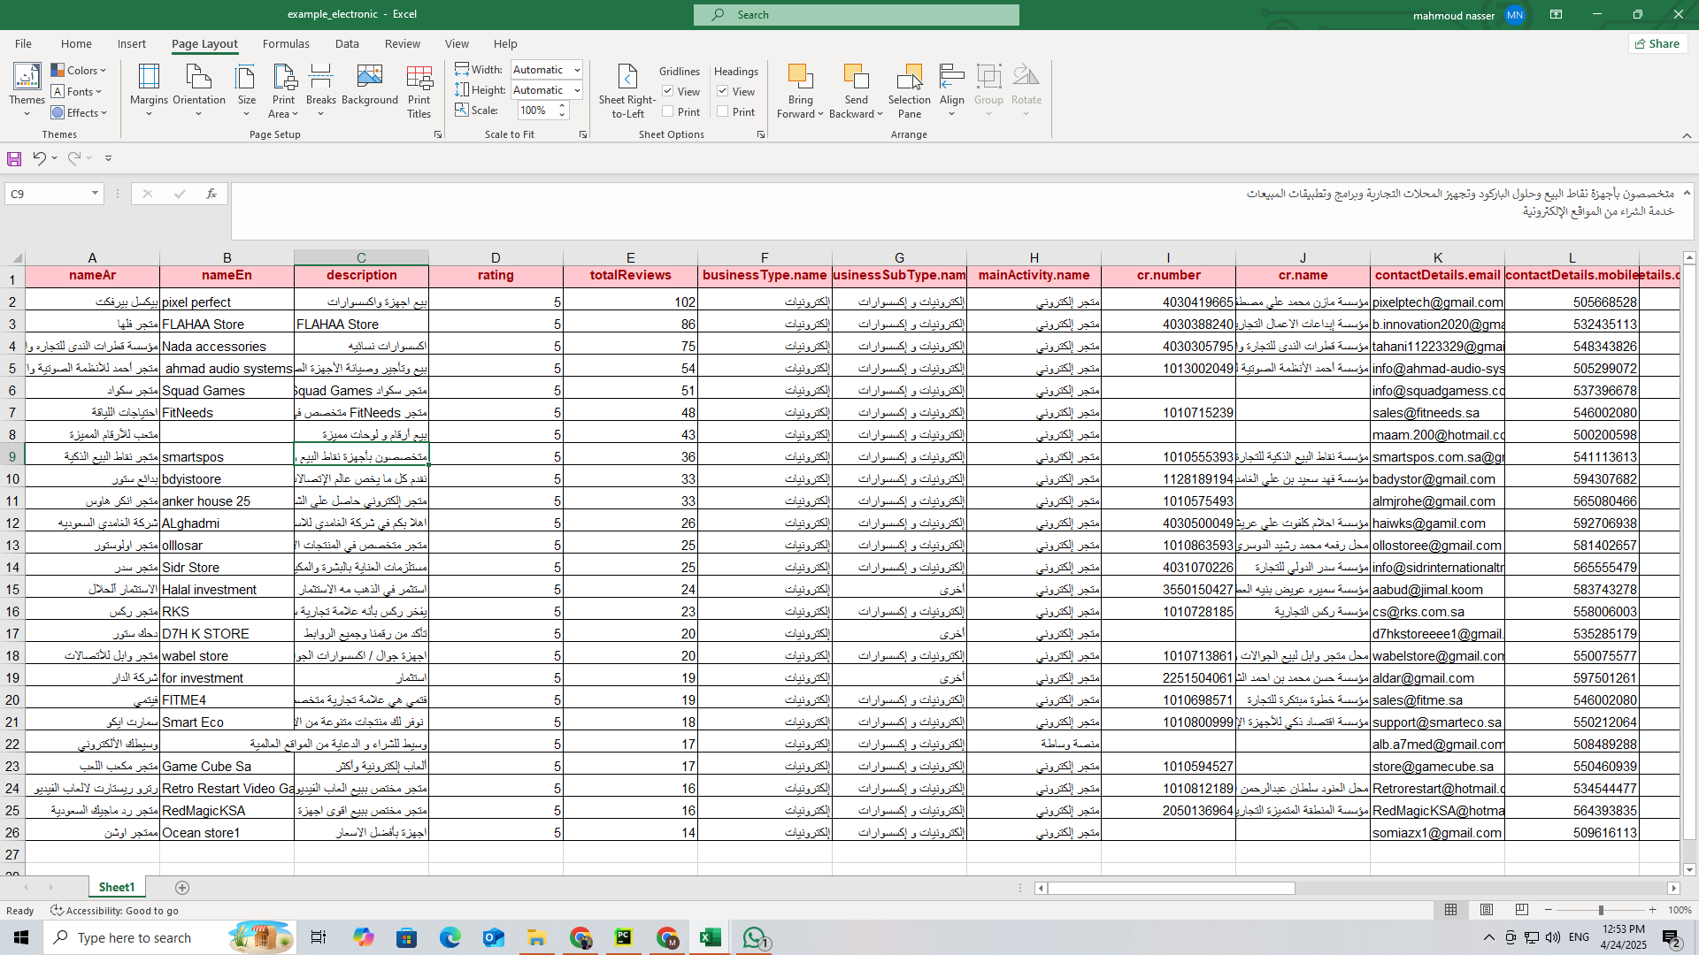Click the zoom slider handle
Image resolution: width=1699 pixels, height=955 pixels.
(1600, 910)
